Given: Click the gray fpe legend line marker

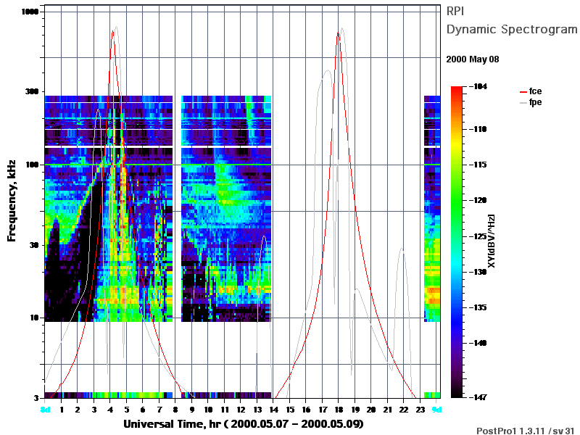Looking at the screenshot, I should pos(523,103).
